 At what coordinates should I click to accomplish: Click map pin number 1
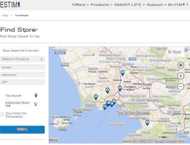point(109,103)
